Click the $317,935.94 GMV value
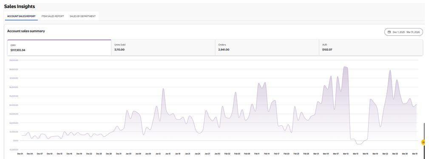 18,50
